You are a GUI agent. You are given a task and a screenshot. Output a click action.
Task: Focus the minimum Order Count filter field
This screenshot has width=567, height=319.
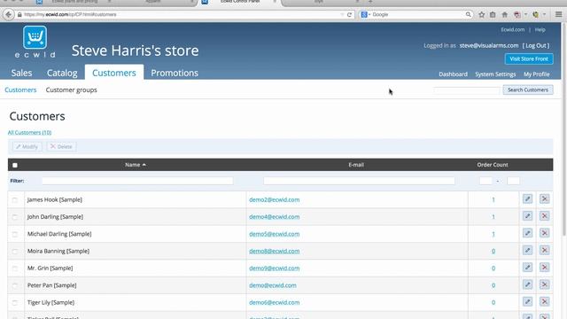(485, 181)
